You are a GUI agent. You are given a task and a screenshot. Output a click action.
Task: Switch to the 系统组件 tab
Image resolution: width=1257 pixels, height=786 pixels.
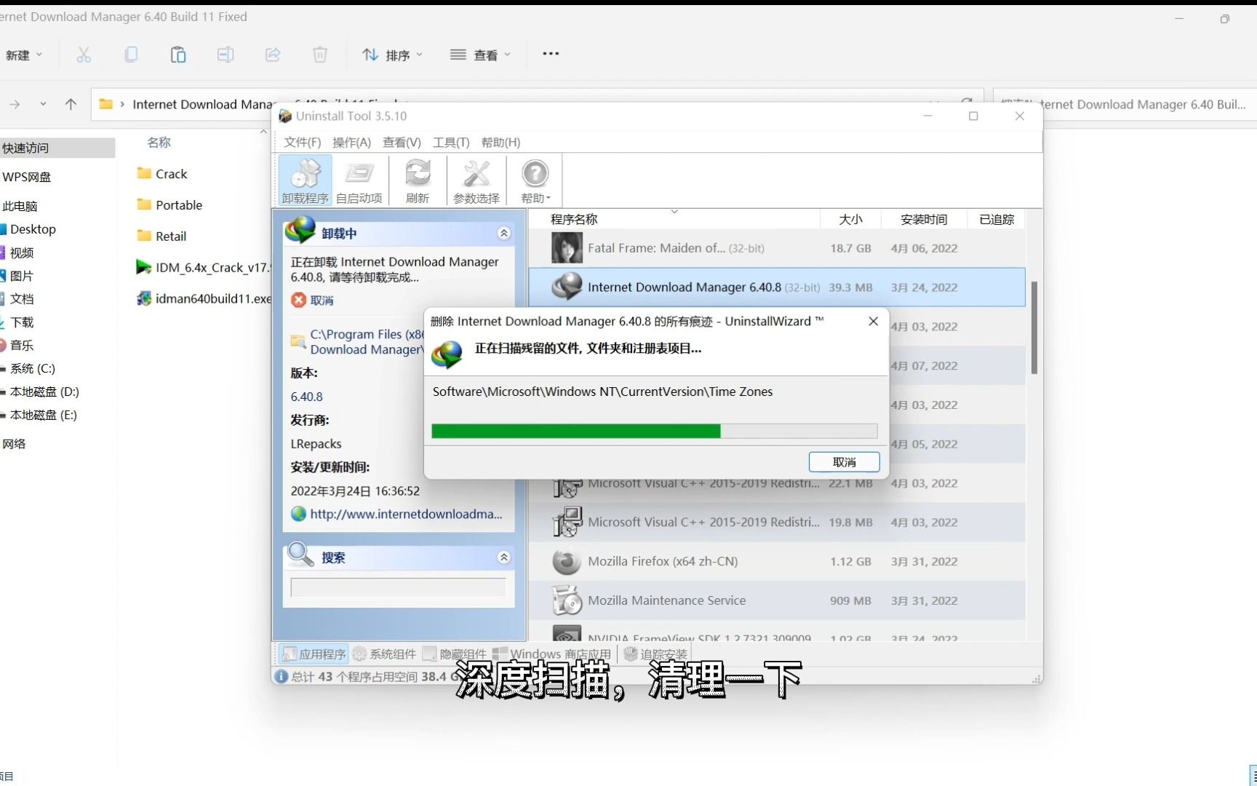(385, 654)
